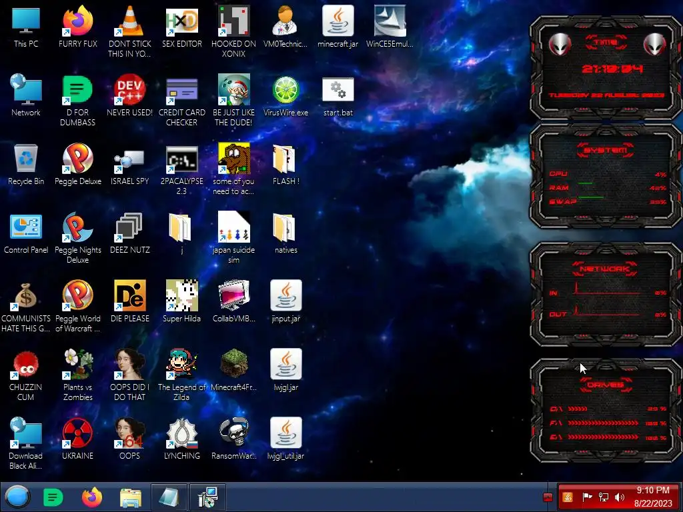This screenshot has width=683, height=512.
Task: Open Action Center flag tray icon
Action: (587, 497)
